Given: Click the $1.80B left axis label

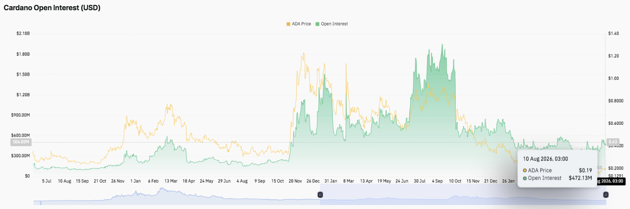Looking at the screenshot, I should coord(23,54).
